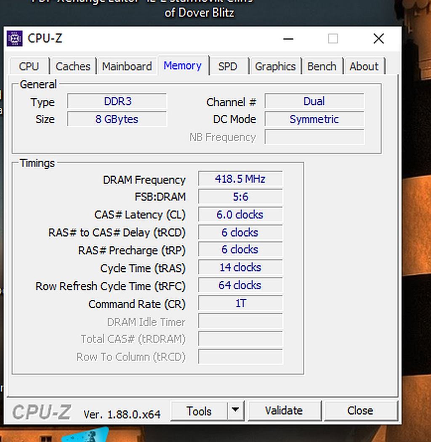Click the empty Total CAS# (tRDRAM) field
The height and width of the screenshot is (442, 431).
click(x=240, y=339)
